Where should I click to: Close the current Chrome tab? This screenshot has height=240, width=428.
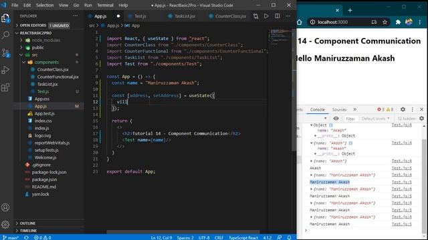click(x=337, y=11)
